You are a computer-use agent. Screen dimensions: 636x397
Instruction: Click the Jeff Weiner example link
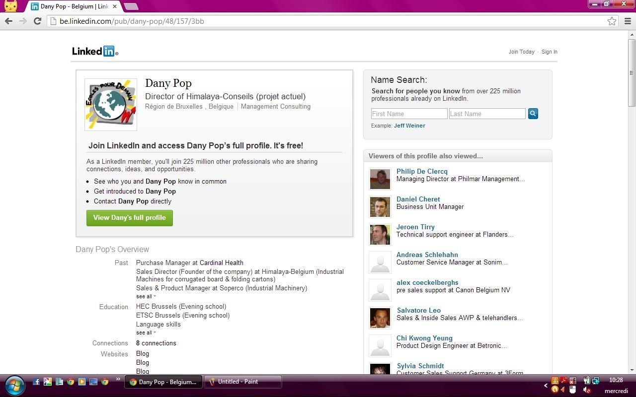[x=409, y=126]
